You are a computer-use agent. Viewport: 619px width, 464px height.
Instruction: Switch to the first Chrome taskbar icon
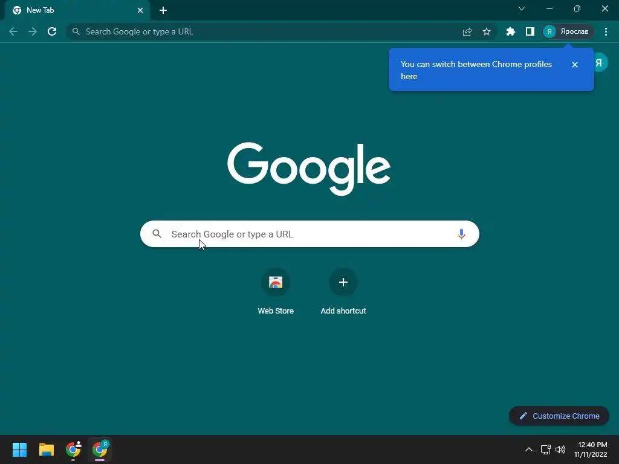(x=73, y=449)
